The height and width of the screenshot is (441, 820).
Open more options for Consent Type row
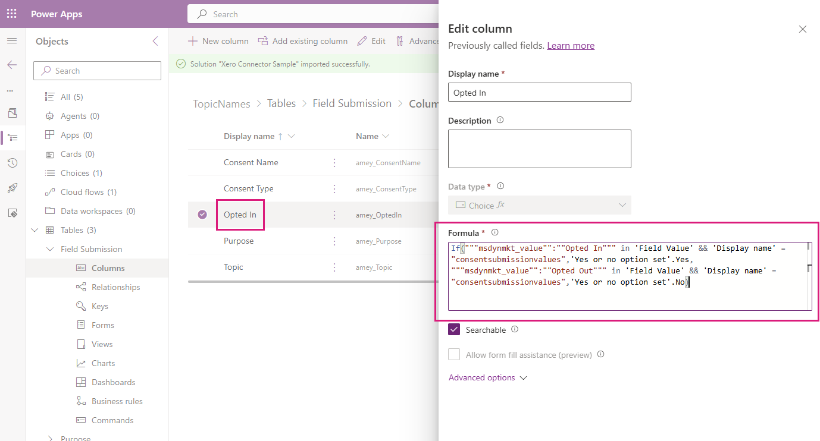click(x=334, y=188)
